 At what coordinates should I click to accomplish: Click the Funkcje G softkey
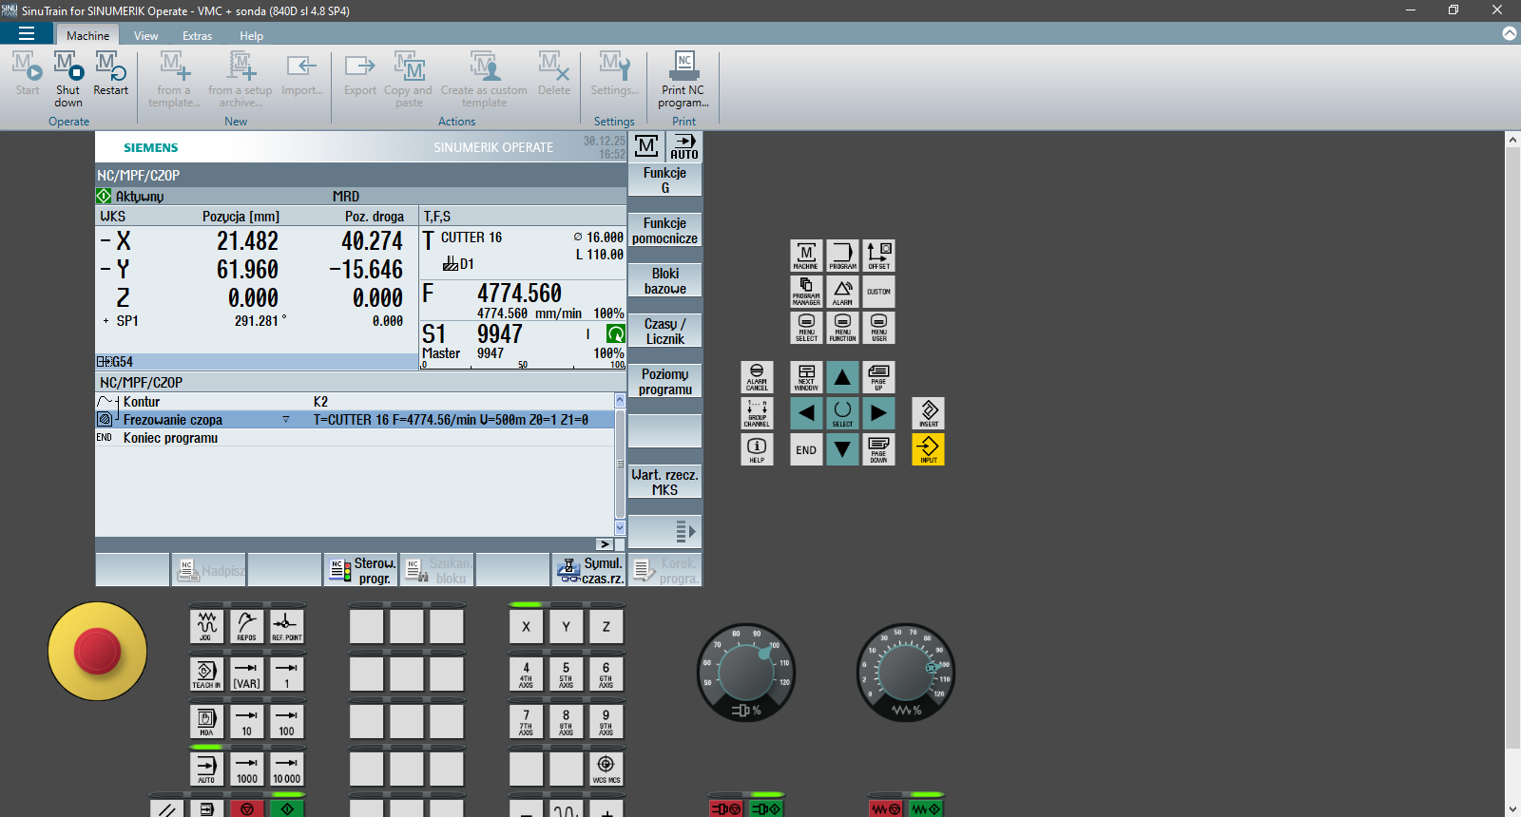pyautogui.click(x=665, y=180)
